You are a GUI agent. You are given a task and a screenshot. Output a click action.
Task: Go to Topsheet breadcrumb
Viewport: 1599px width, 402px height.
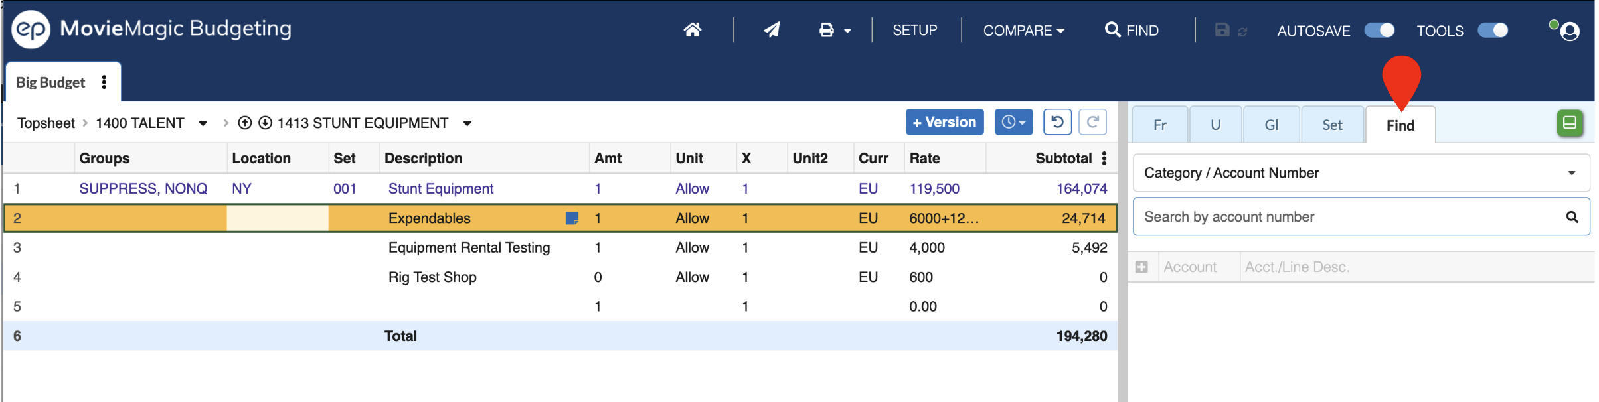pyautogui.click(x=46, y=123)
